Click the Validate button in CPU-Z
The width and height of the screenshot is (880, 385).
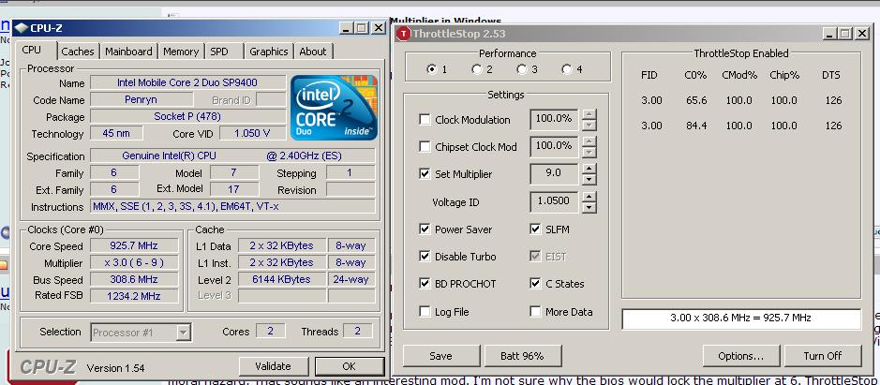(x=274, y=366)
